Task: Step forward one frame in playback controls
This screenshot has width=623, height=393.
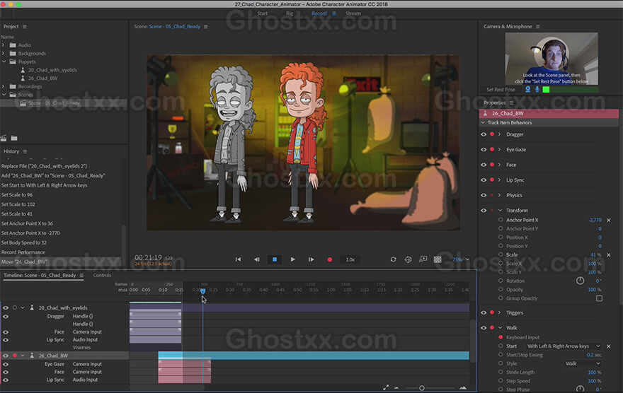Action: (x=311, y=259)
